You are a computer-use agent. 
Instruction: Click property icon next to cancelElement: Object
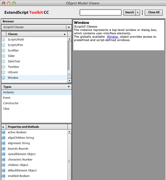[x=3, y=154]
